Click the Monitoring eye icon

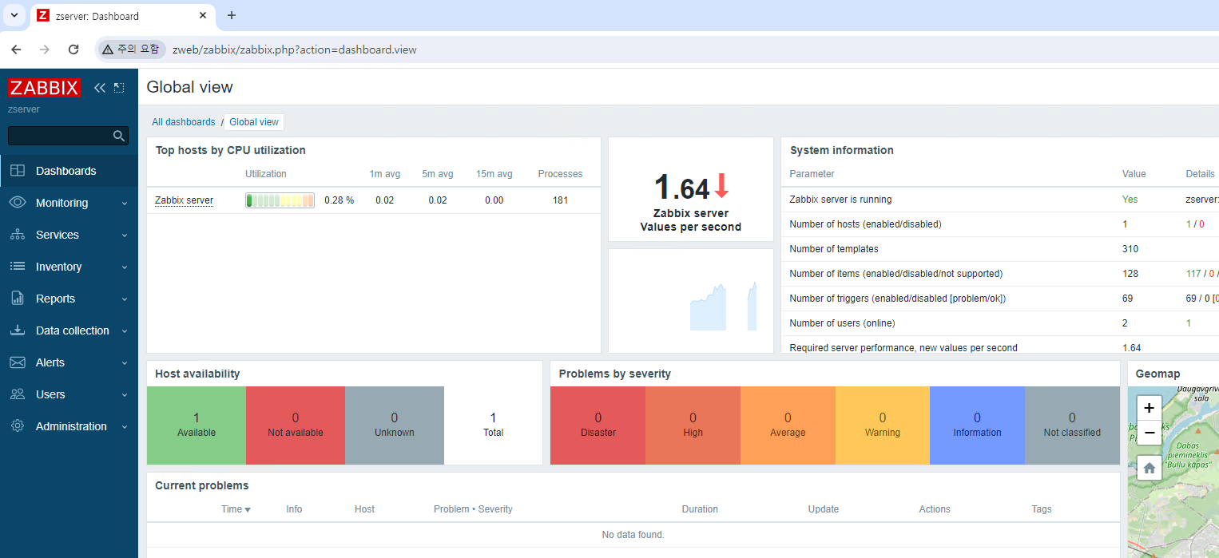point(18,203)
